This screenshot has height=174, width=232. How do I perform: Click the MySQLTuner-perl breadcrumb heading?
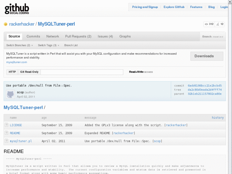(23, 107)
